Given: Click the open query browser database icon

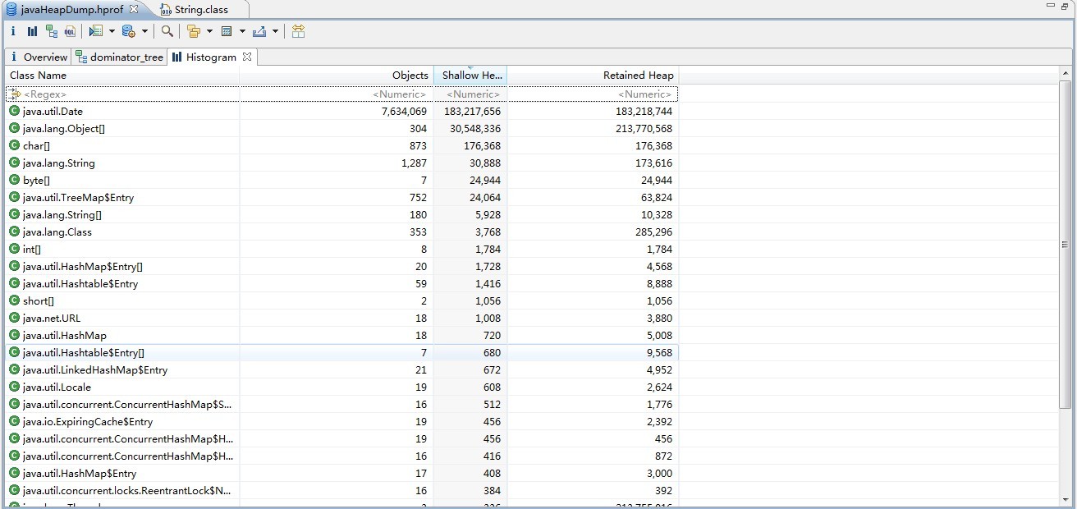Looking at the screenshot, I should pos(128,31).
